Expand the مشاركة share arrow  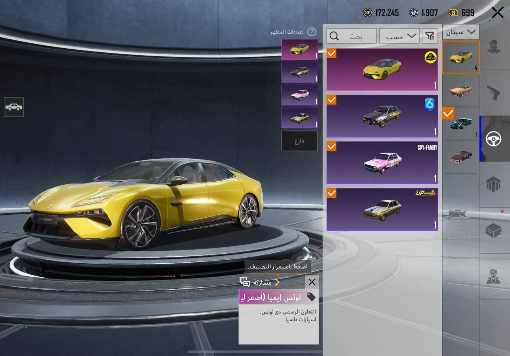pos(277,282)
